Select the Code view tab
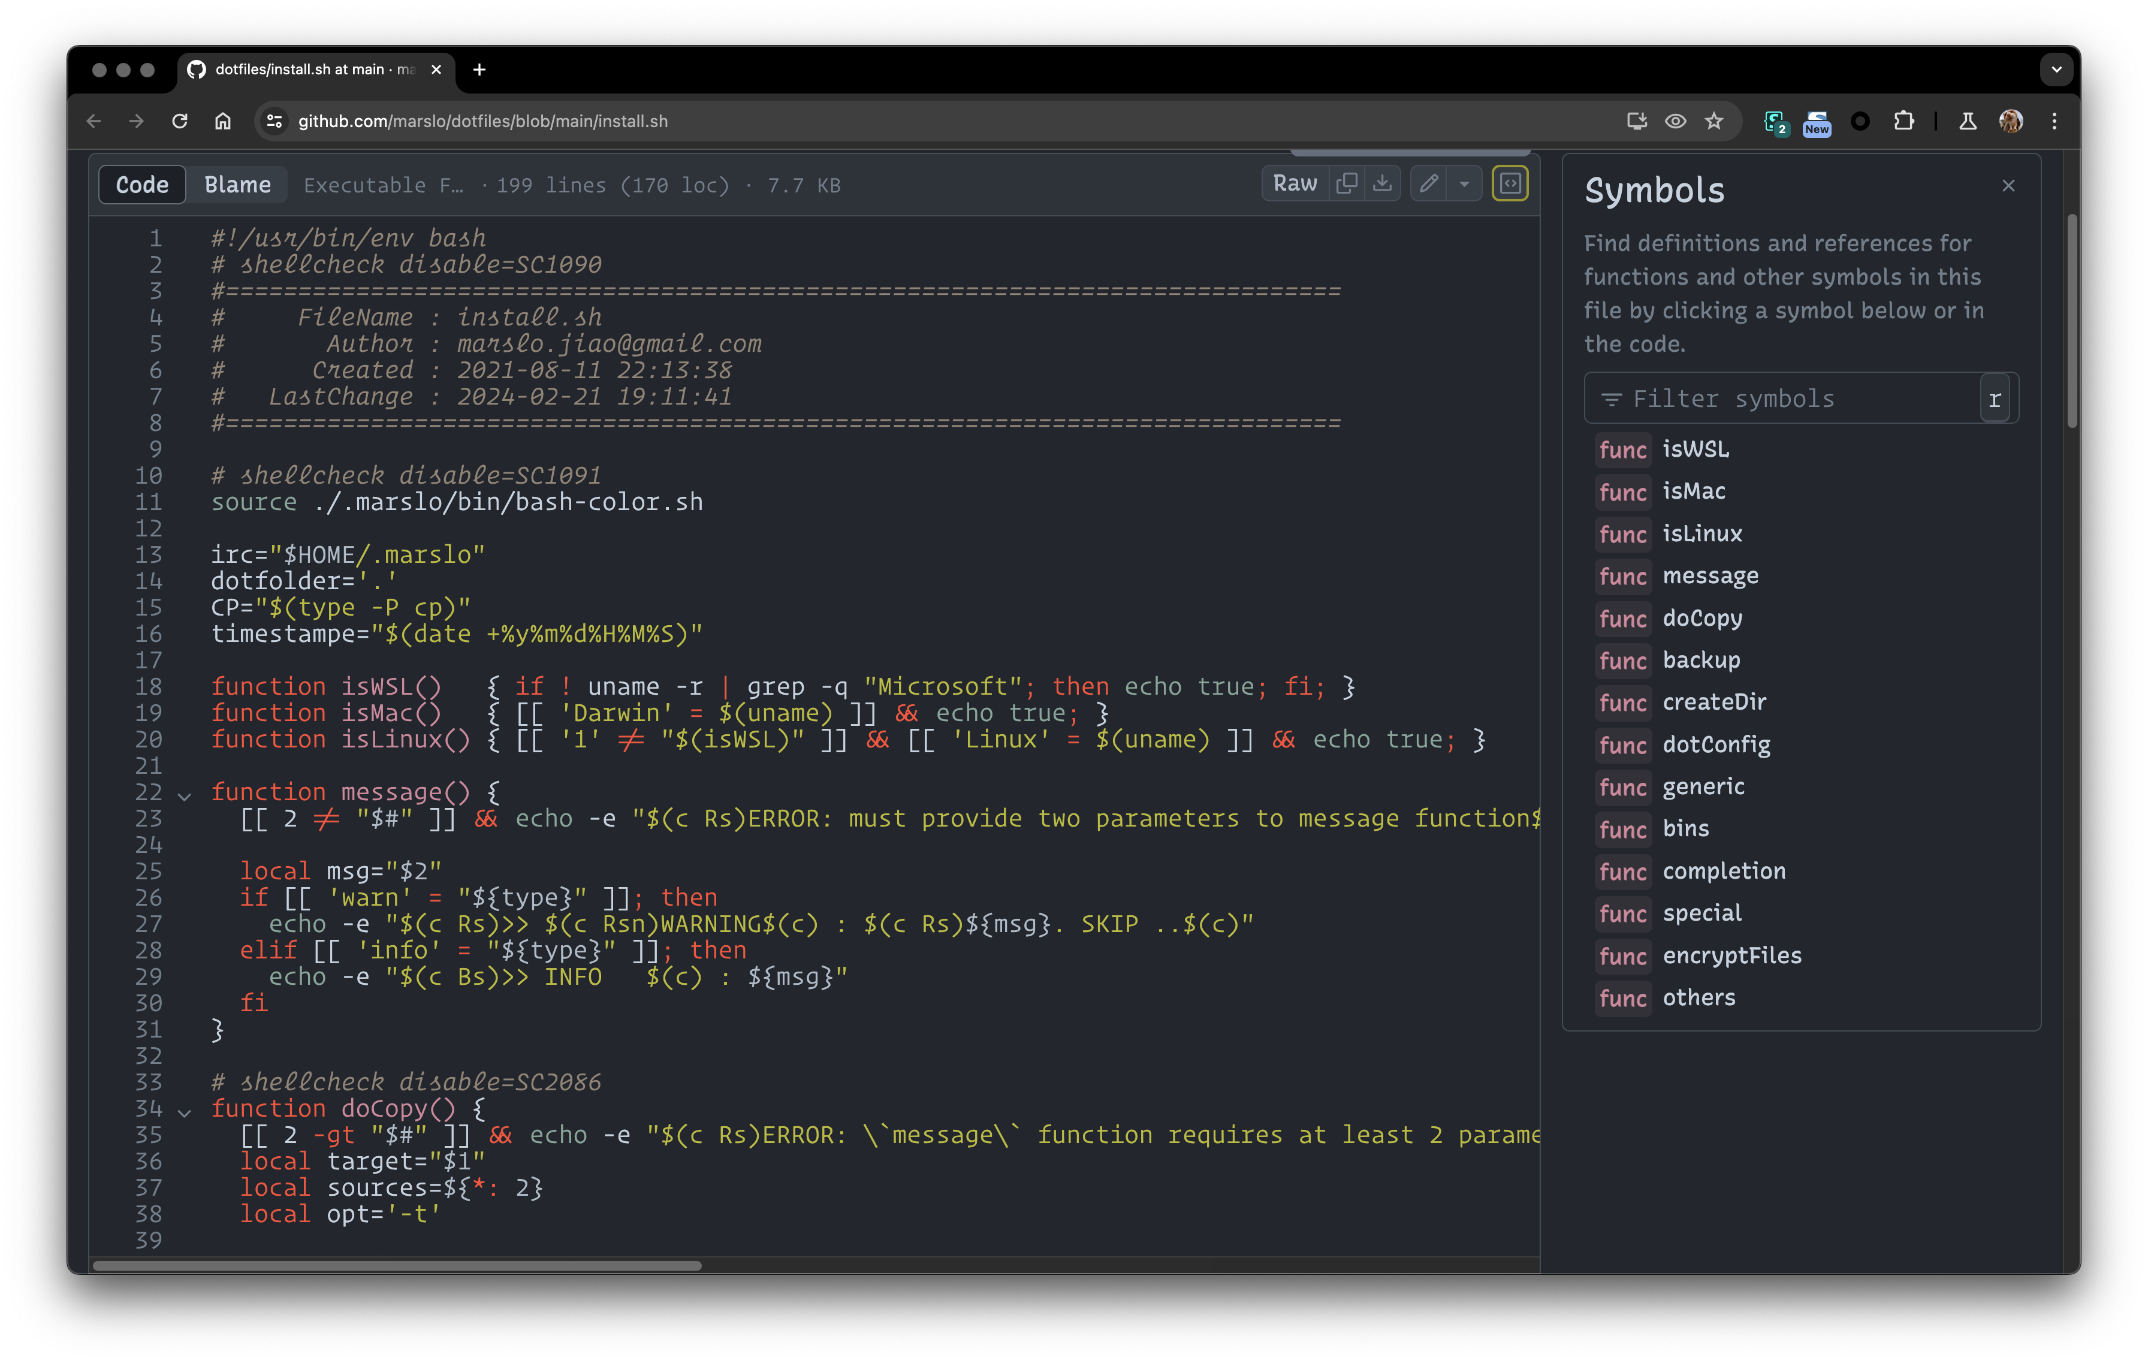The image size is (2148, 1363). (142, 185)
